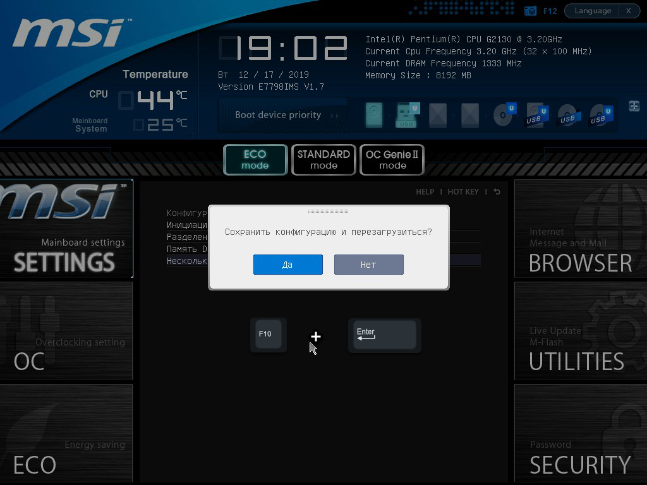Click 'Current Cpu Frequency 3.20 GHz' line
This screenshot has width=647, height=485.
[x=479, y=51]
